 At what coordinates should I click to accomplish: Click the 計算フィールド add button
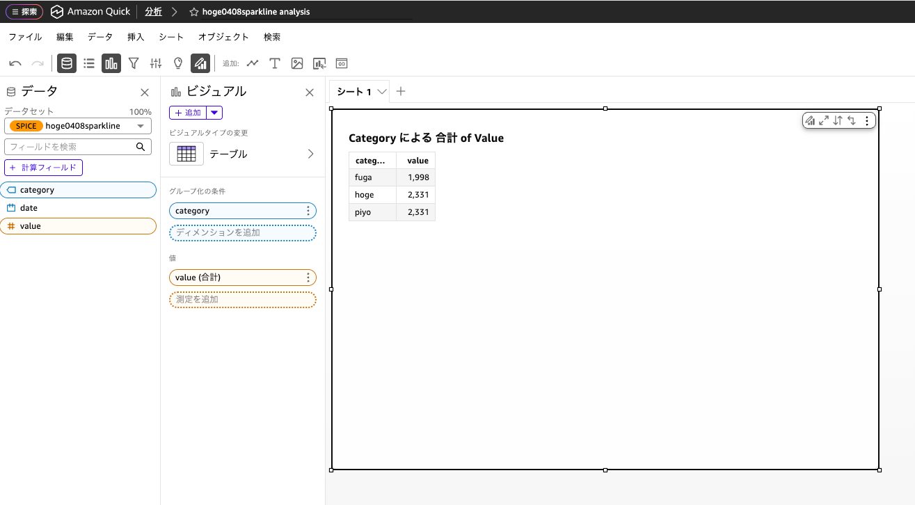pyautogui.click(x=43, y=168)
